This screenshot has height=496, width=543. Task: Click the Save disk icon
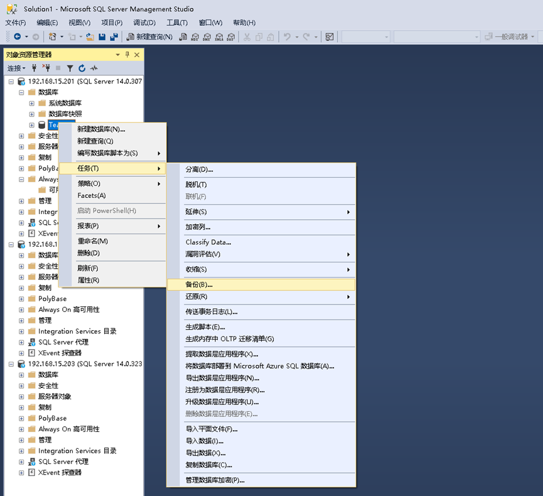pyautogui.click(x=102, y=36)
